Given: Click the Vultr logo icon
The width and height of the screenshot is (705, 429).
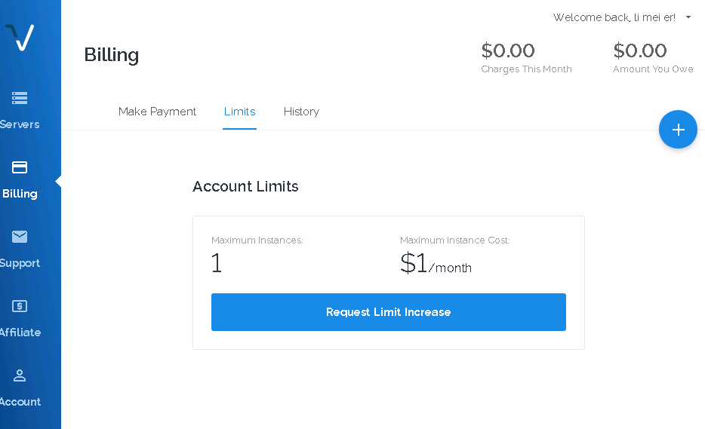Looking at the screenshot, I should click(20, 37).
